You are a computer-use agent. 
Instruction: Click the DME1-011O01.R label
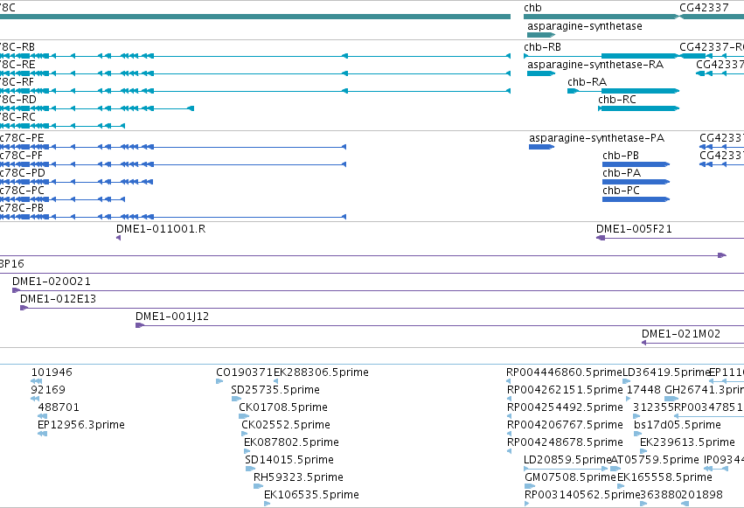coord(161,229)
